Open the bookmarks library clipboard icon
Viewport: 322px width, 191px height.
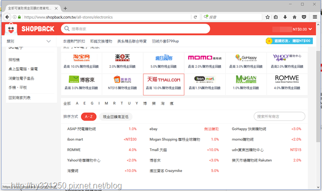(x=276, y=17)
